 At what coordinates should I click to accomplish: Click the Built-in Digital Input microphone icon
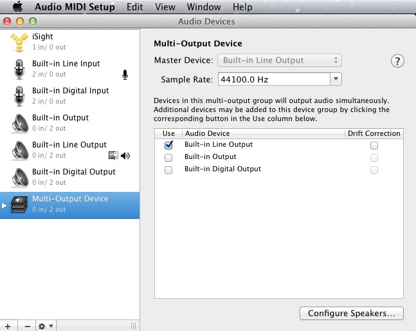pos(19,96)
